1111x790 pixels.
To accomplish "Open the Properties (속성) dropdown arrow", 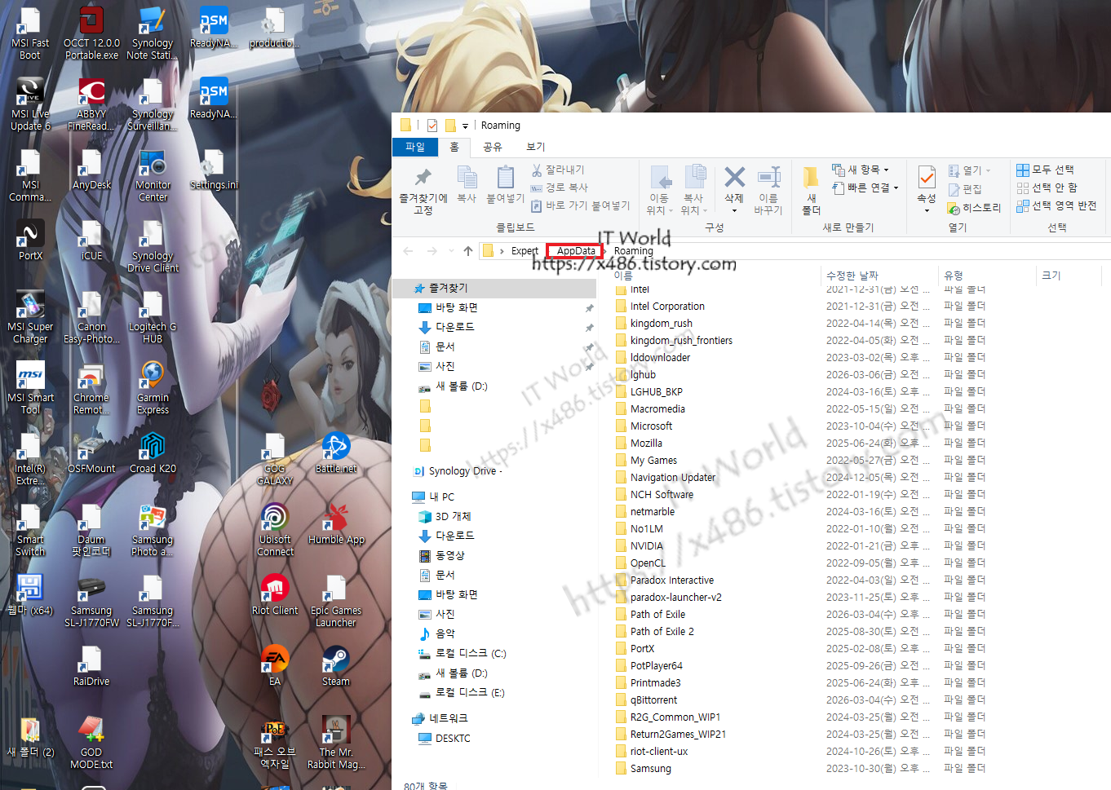I will 927,210.
